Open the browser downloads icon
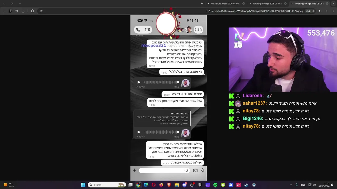 pyautogui.click(x=23, y=11)
